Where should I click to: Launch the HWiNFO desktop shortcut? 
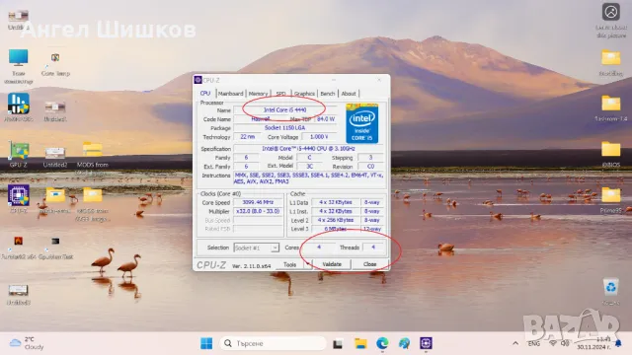coord(18,107)
